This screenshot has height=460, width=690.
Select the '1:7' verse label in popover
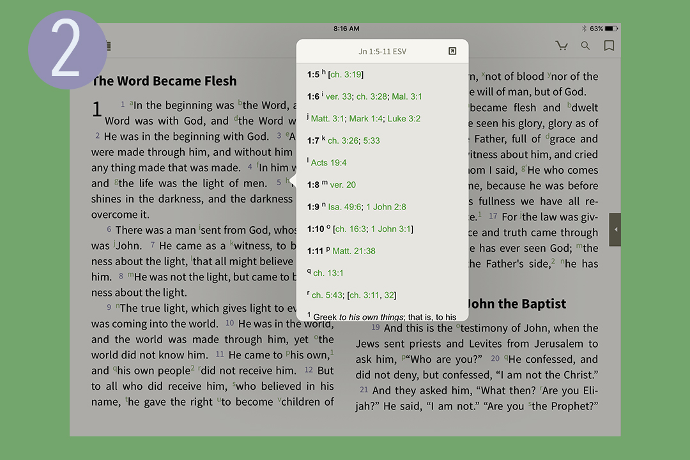click(x=313, y=141)
